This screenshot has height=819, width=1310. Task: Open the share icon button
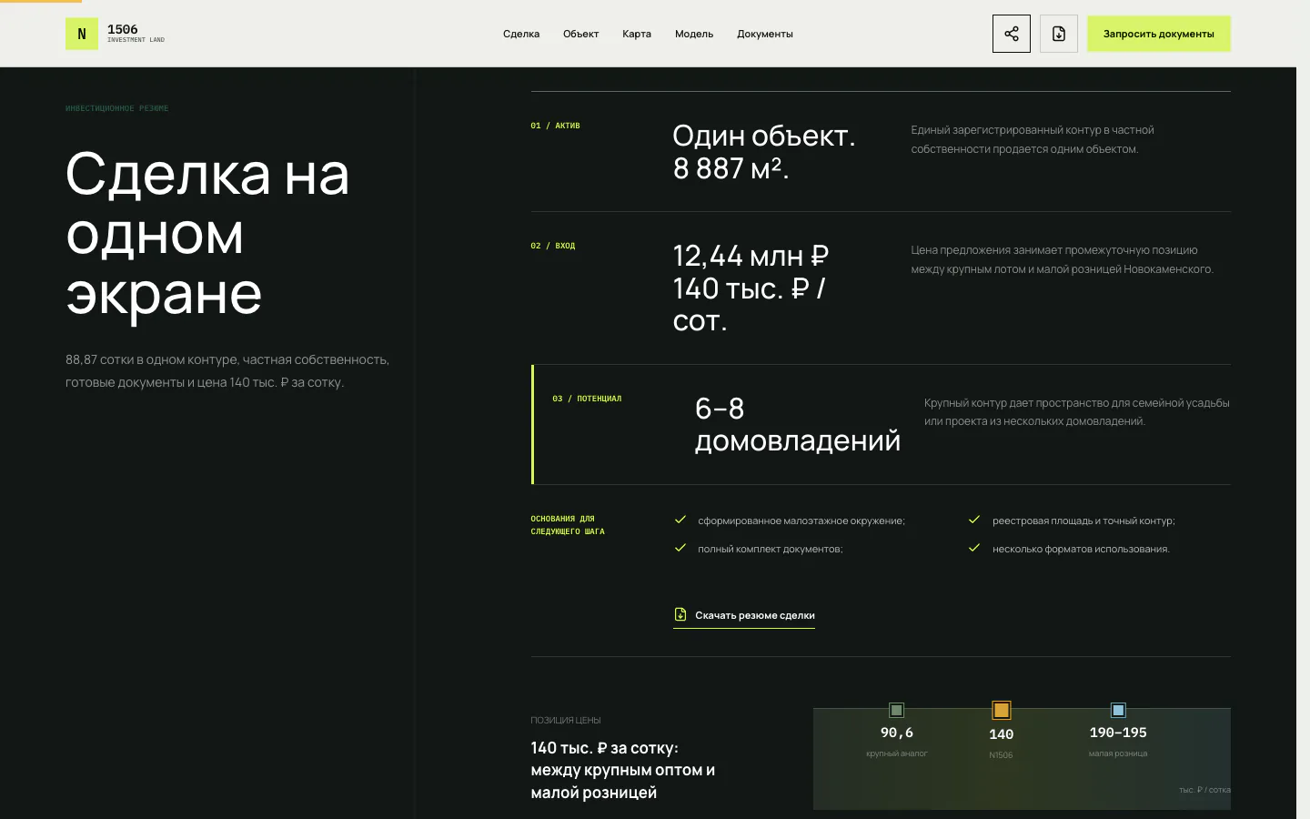[x=1012, y=34]
